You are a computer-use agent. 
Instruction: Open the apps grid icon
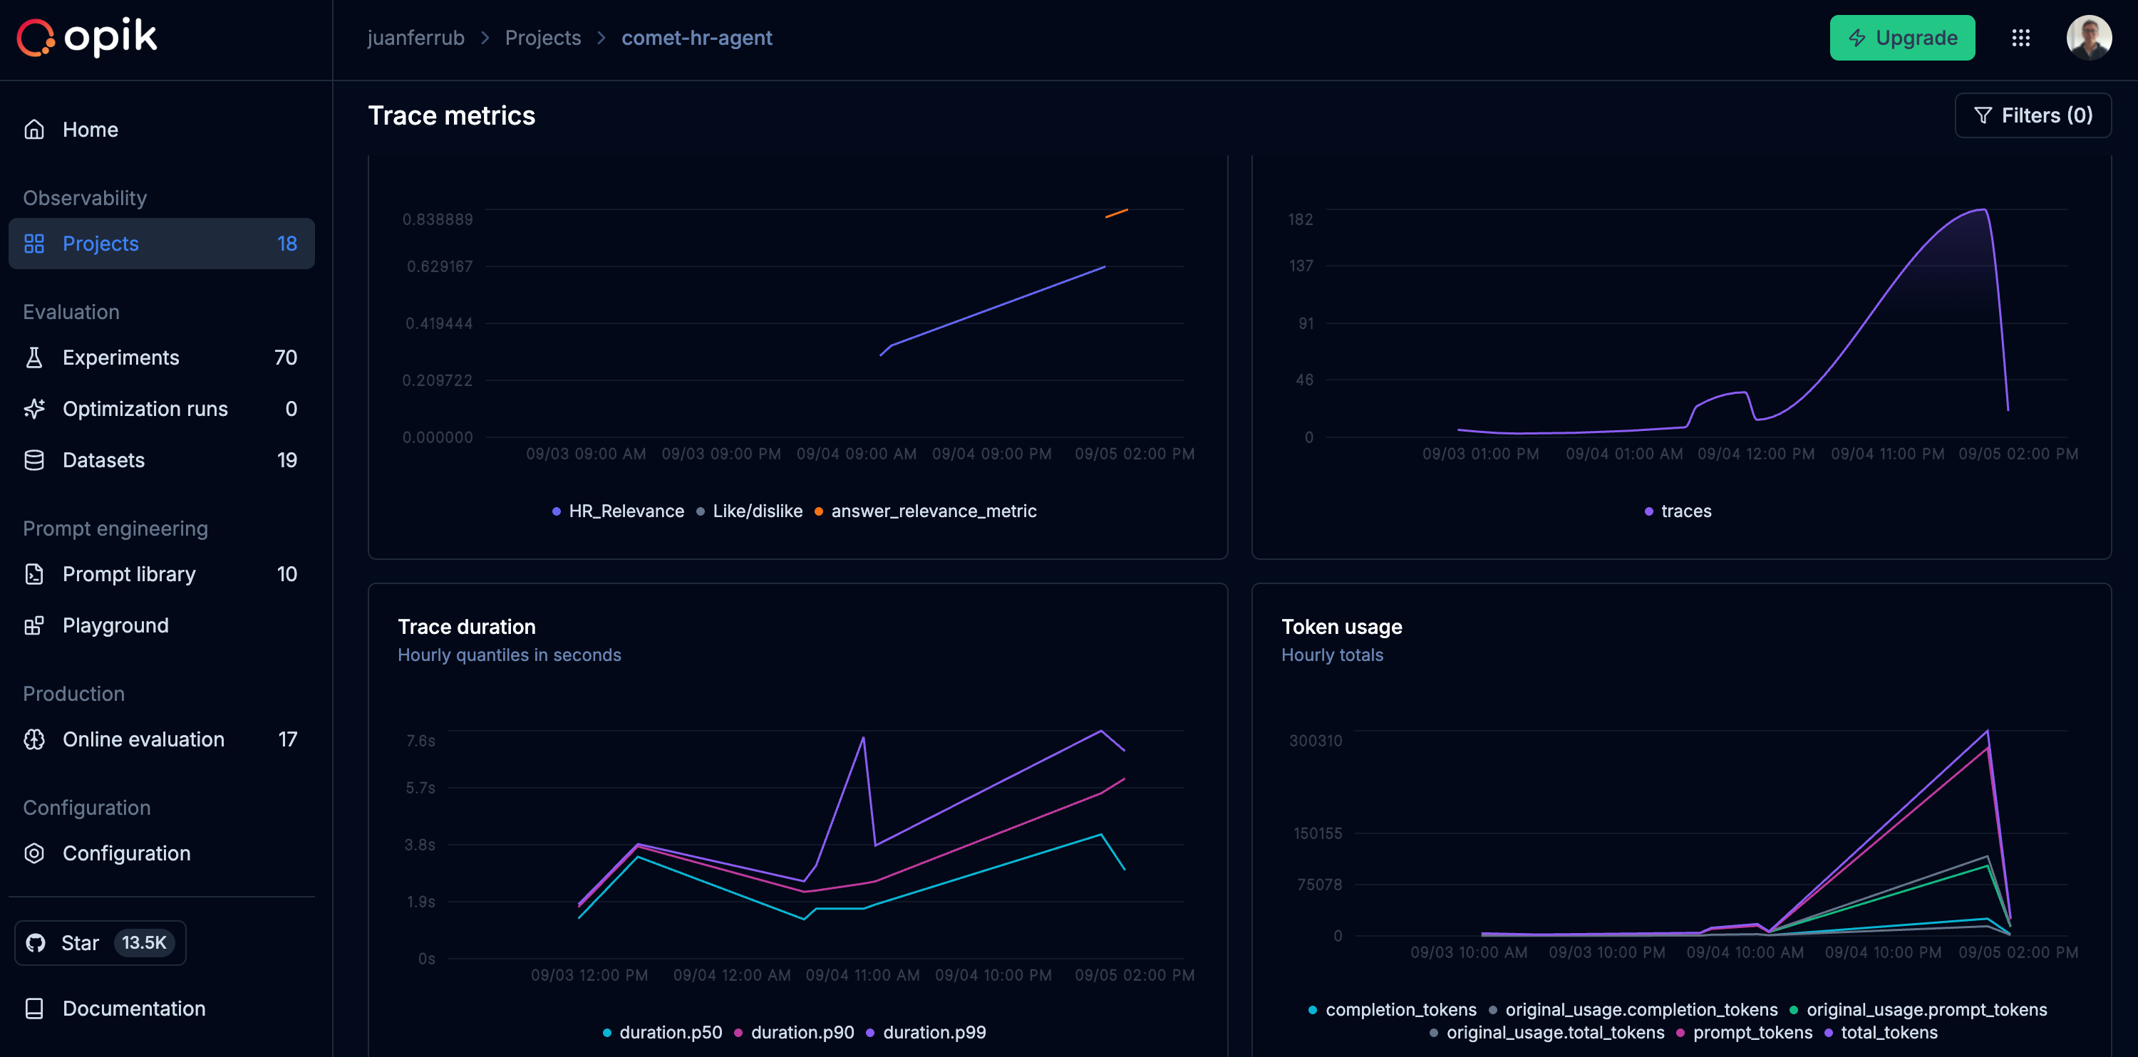point(2020,37)
